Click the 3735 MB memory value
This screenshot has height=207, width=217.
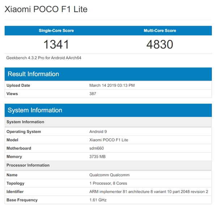(97, 156)
